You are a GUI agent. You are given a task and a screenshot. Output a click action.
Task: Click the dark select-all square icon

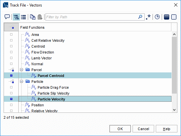167,17
